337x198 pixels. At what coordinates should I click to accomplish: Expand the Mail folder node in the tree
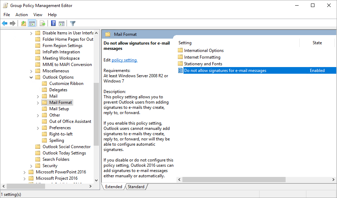pyautogui.click(x=38, y=96)
